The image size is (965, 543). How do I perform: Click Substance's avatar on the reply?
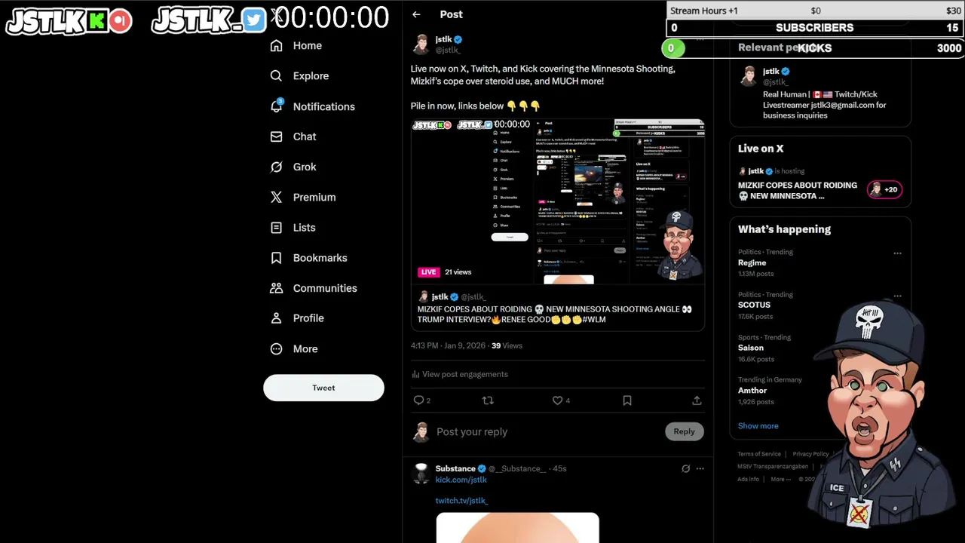coord(421,473)
